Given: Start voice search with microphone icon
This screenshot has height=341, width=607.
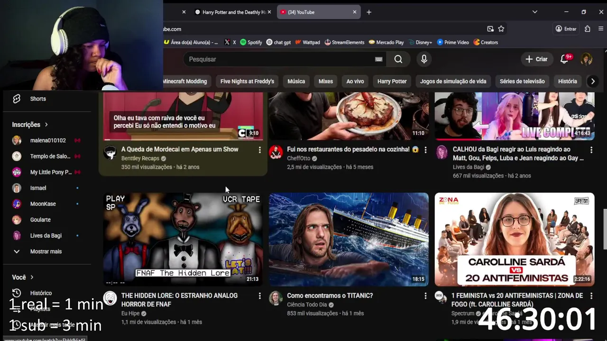Looking at the screenshot, I should 424,59.
